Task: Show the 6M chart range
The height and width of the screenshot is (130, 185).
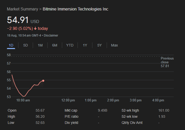Action: tap(55, 45)
